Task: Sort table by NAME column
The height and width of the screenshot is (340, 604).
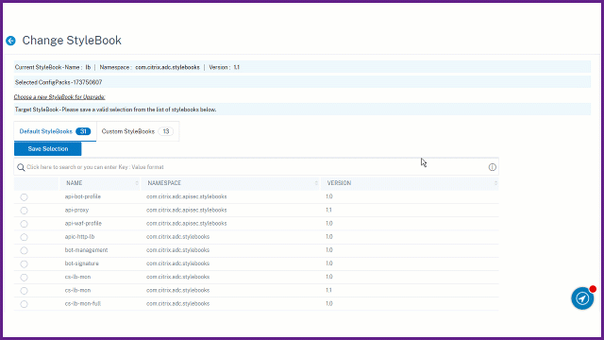Action: [x=99, y=183]
